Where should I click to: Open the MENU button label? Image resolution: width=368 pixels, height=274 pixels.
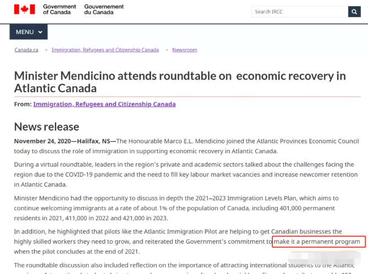(25, 32)
